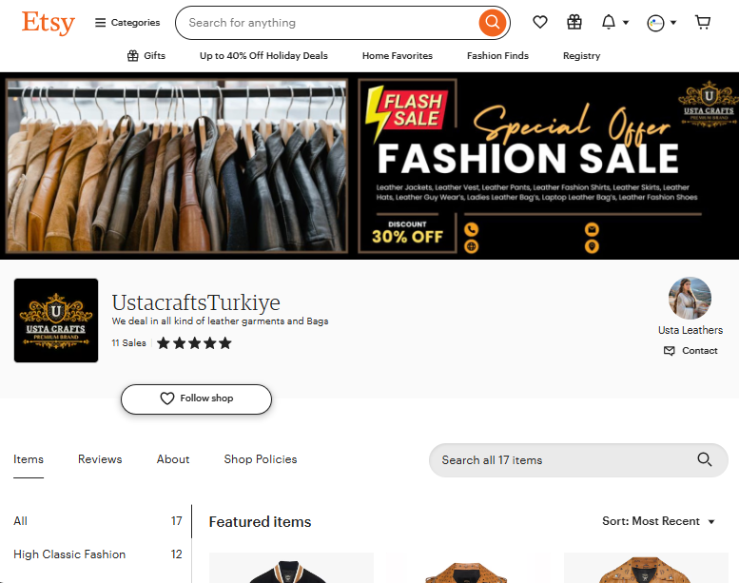The image size is (739, 583).
Task: Click the Etsy logo
Action: click(49, 22)
